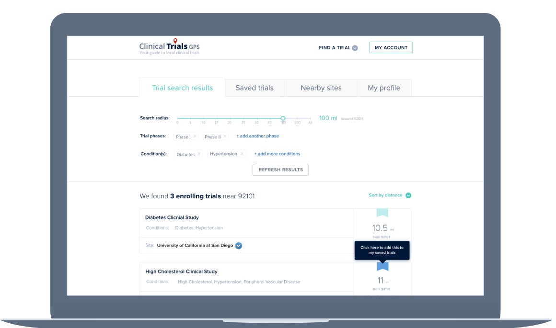
Task: Remove the Phase I filter tag
Action: click(x=195, y=136)
